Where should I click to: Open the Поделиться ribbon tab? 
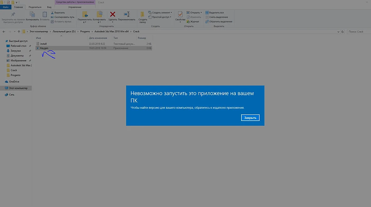pyautogui.click(x=35, y=7)
